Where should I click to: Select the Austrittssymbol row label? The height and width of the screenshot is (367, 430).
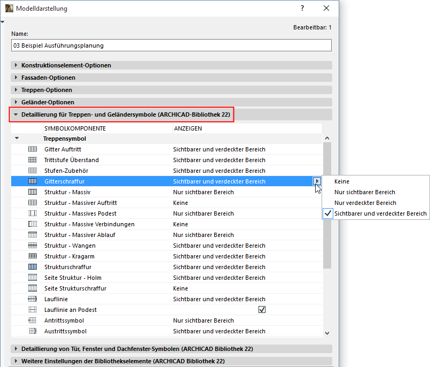[66, 331]
